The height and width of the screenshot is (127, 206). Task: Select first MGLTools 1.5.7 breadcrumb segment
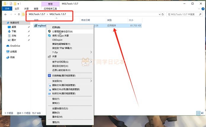pyautogui.click(x=37, y=14)
